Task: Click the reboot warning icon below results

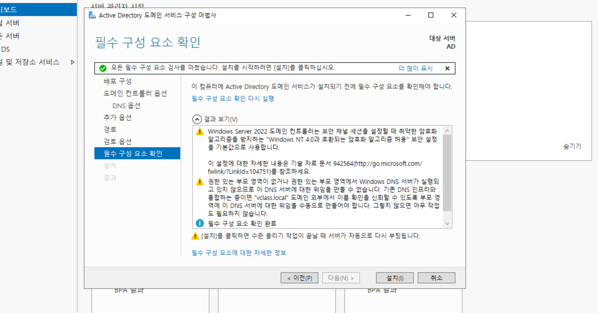Action: [195, 236]
